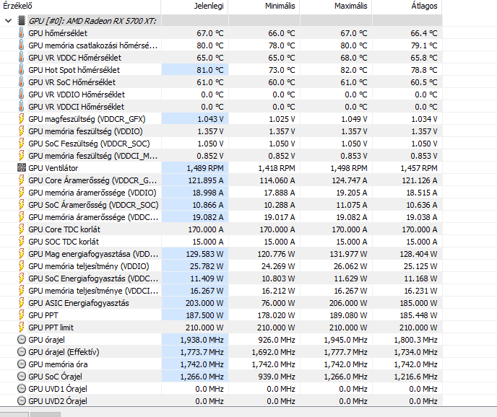497x417 pixels.
Task: Click the average value 78.8 °C
Action: tap(424, 70)
